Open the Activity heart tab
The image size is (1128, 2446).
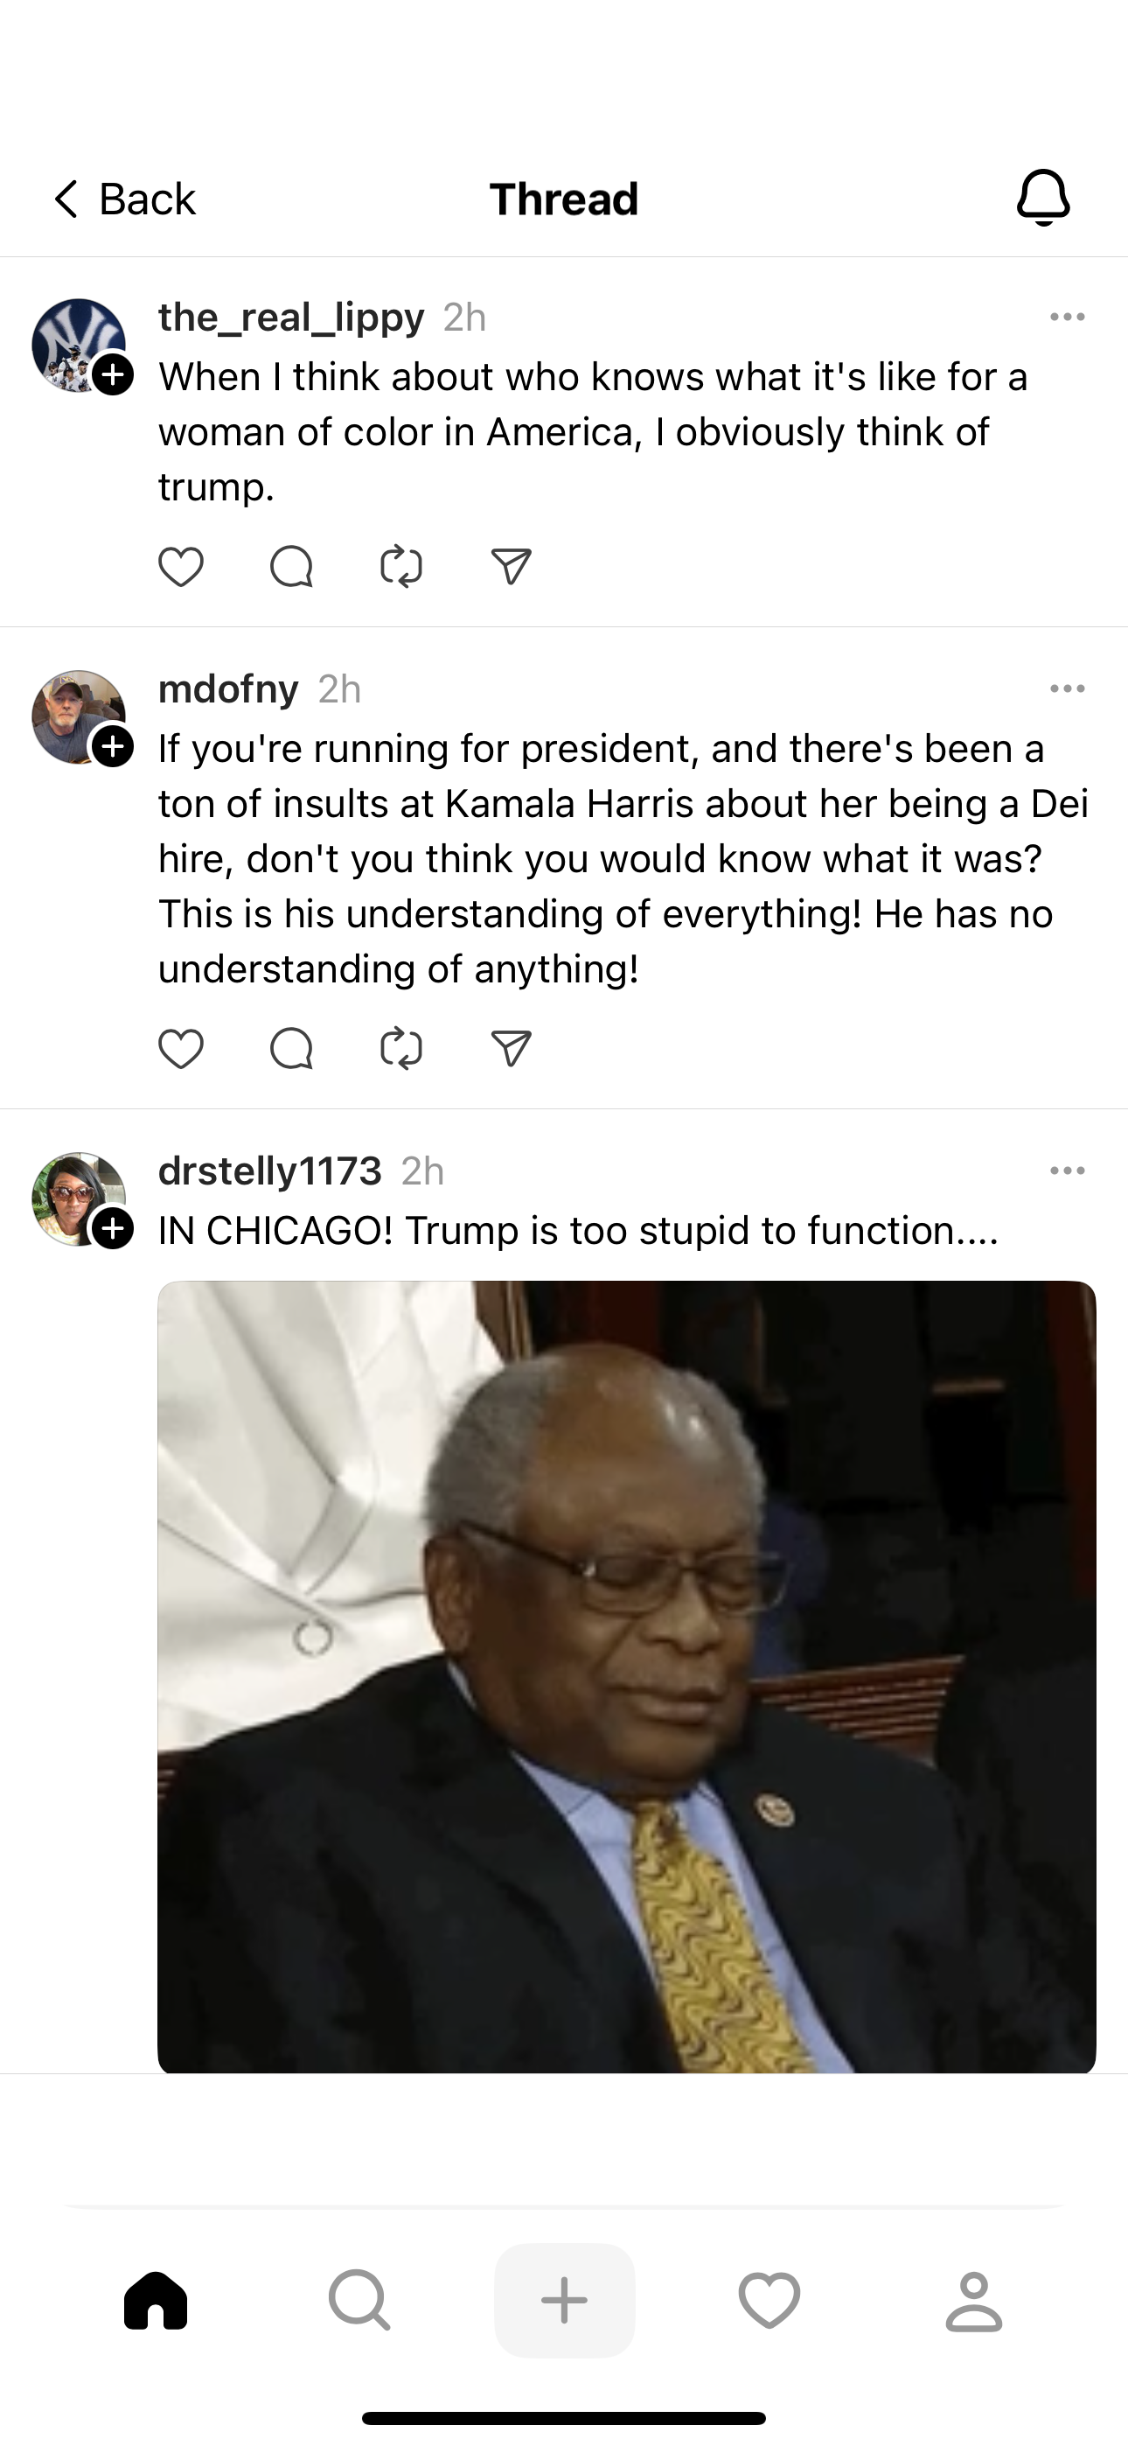pyautogui.click(x=769, y=2300)
